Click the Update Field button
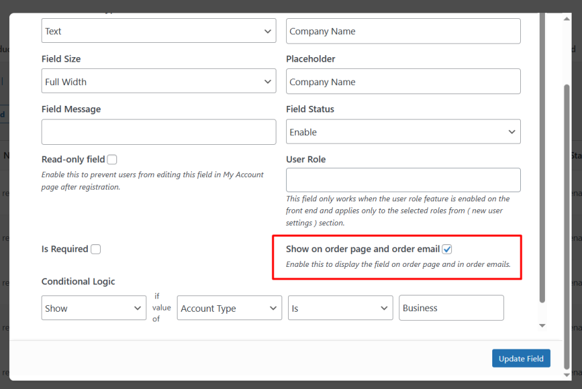 pyautogui.click(x=521, y=358)
